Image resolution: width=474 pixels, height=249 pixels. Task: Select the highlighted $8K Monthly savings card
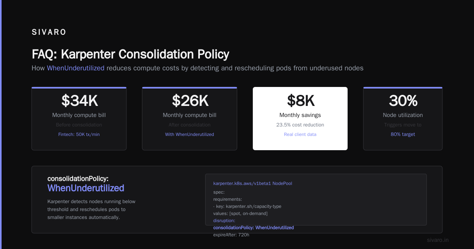(300, 119)
